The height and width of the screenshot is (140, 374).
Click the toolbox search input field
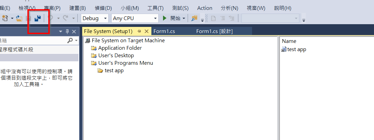34,41
